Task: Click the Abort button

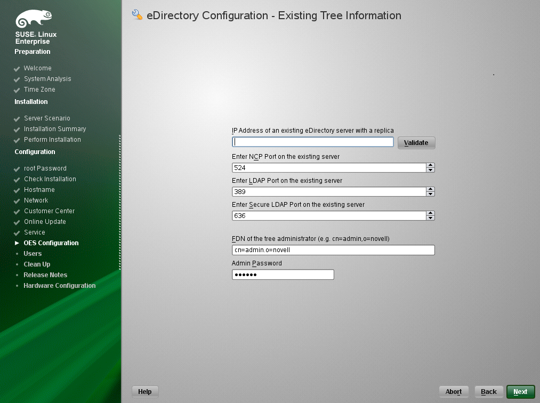Action: [x=454, y=392]
